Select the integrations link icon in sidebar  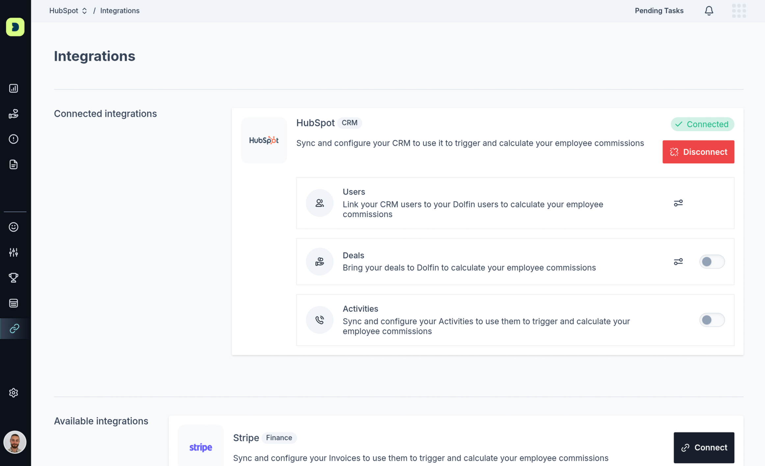pos(14,329)
